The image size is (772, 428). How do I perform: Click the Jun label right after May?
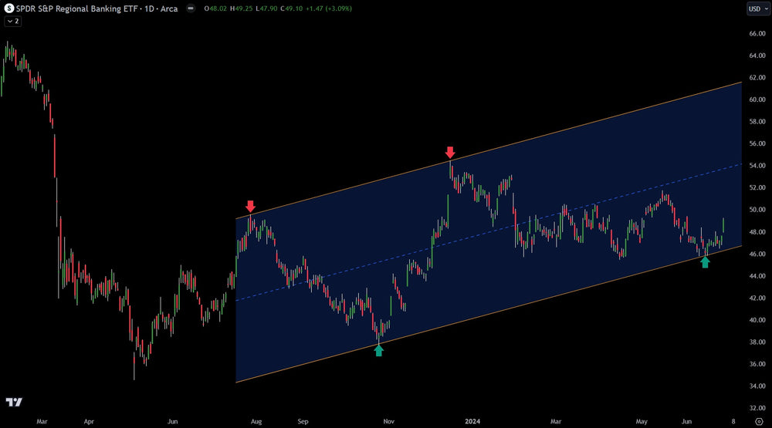click(686, 422)
